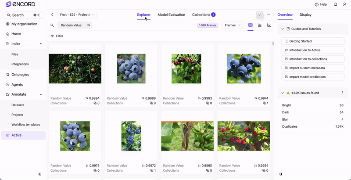Open the Help menu

coord(321,4)
